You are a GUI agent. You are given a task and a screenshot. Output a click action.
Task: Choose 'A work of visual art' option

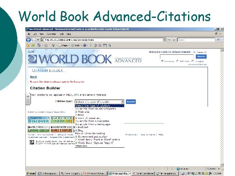tap(99, 118)
